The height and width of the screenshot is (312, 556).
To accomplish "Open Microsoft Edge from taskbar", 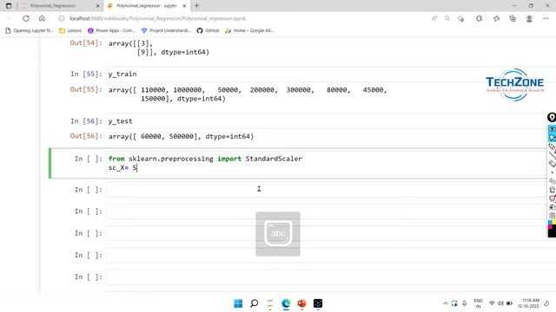I will pyautogui.click(x=286, y=303).
